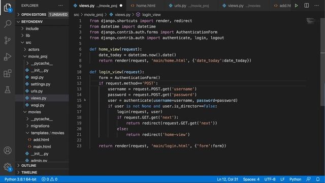Open wsgi.py in file tree
Viewport: 325px width, 183px height.
38,105
